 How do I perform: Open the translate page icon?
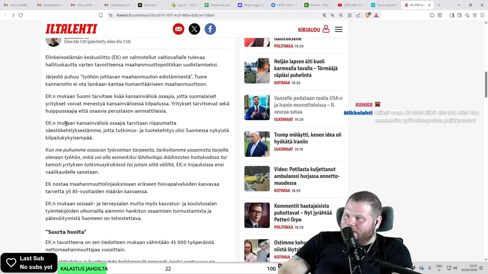pyautogui.click(x=332, y=15)
